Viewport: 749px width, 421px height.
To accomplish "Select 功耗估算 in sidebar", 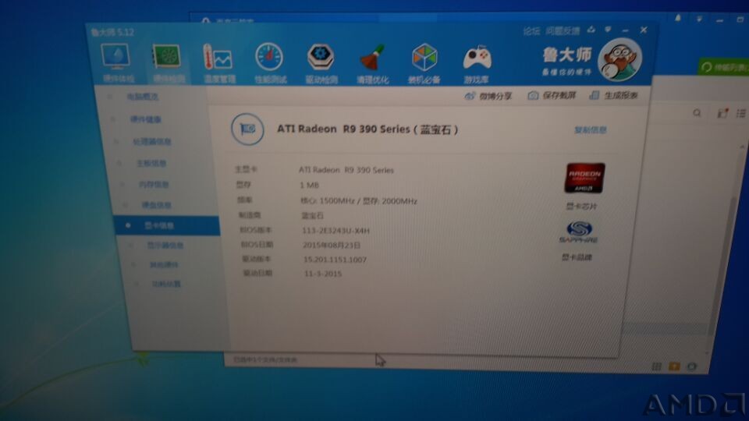I will (x=165, y=284).
